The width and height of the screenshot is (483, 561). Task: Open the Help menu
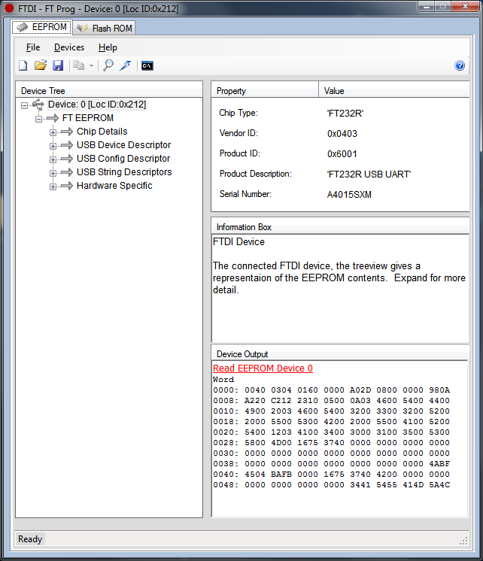pyautogui.click(x=108, y=47)
